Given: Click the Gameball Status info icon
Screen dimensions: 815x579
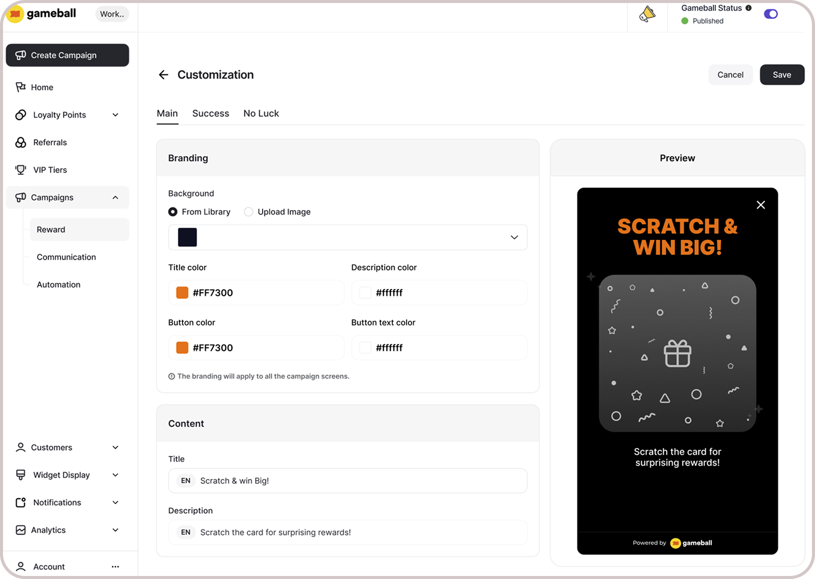Looking at the screenshot, I should click(x=749, y=8).
